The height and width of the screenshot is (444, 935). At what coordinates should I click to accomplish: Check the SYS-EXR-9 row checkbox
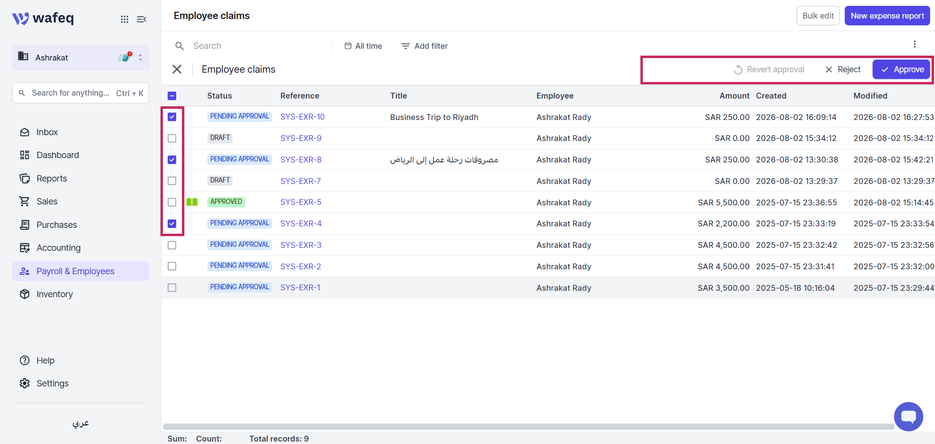[172, 139]
